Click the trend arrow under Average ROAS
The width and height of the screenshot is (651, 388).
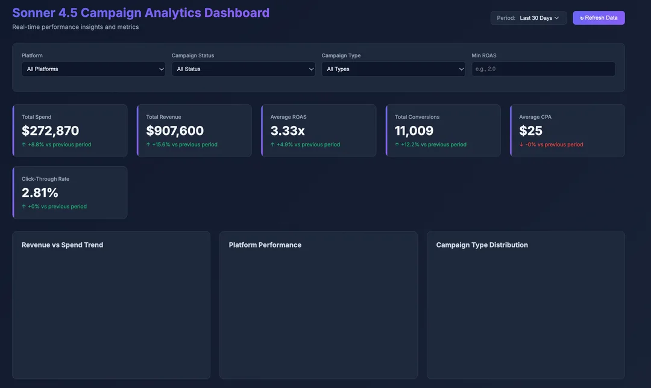point(272,145)
